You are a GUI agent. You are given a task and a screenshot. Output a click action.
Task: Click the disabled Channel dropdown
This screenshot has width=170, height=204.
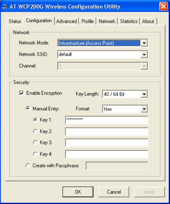coord(103,66)
